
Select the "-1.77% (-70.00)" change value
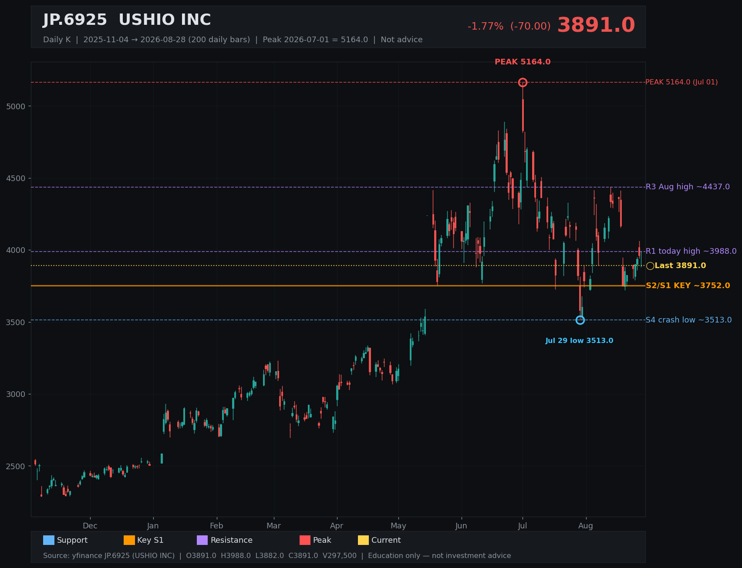pyautogui.click(x=509, y=27)
